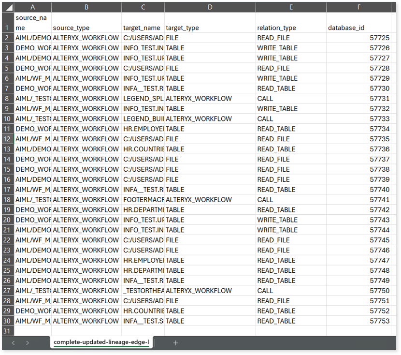Click TABLE target type in row 30
Image resolution: width=401 pixels, height=355 pixels.
[x=210, y=321]
